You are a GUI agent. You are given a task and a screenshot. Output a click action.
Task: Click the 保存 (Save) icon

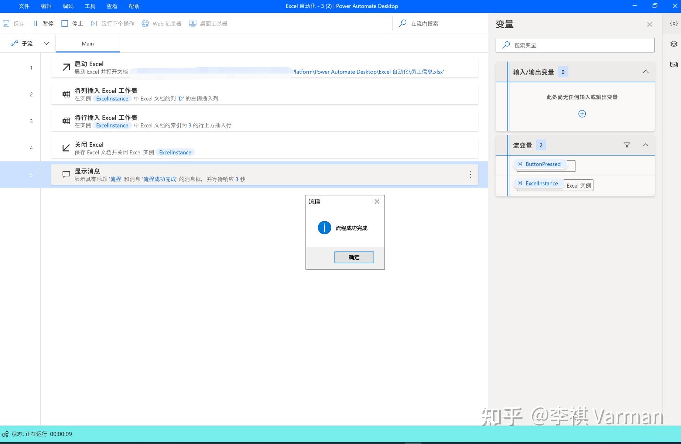coord(6,23)
